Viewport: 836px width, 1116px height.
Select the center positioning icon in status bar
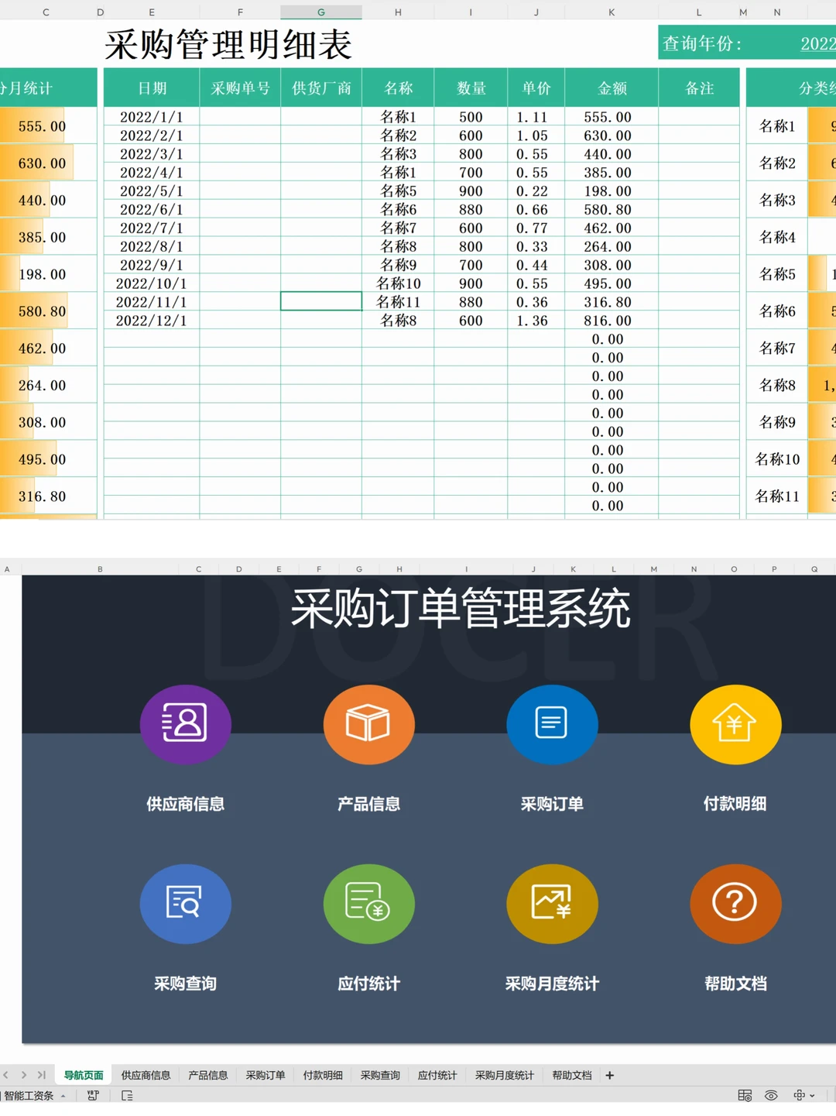[x=799, y=1095]
